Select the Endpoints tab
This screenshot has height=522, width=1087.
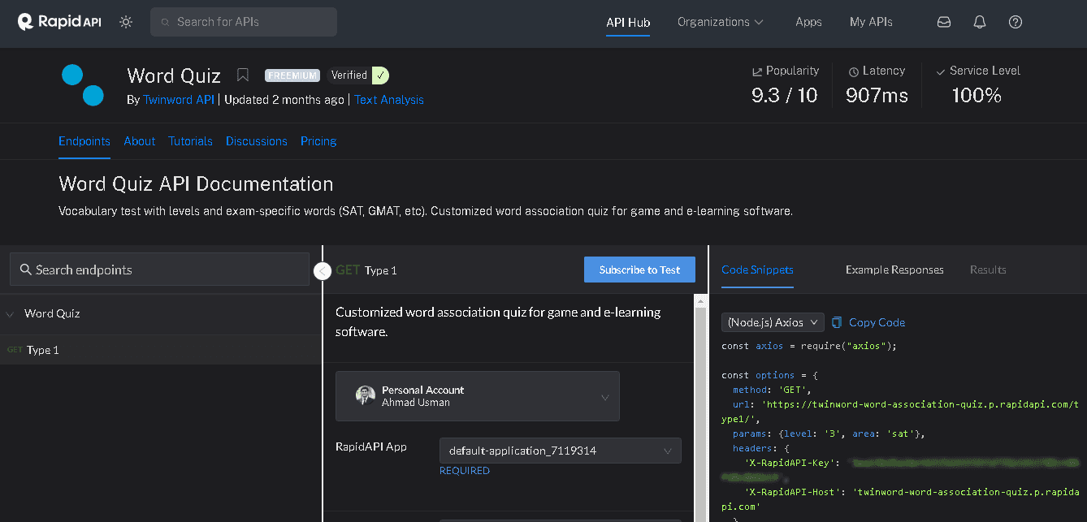(x=84, y=141)
